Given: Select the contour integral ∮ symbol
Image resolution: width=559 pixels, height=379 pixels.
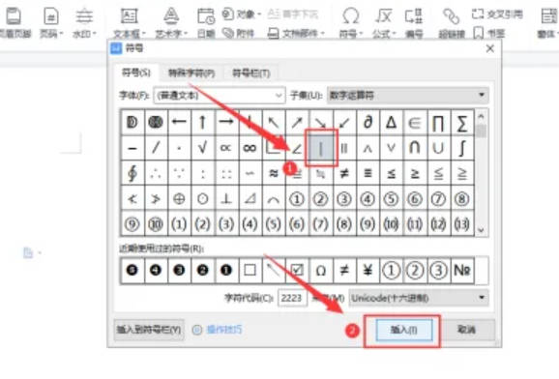Looking at the screenshot, I should [x=132, y=173].
